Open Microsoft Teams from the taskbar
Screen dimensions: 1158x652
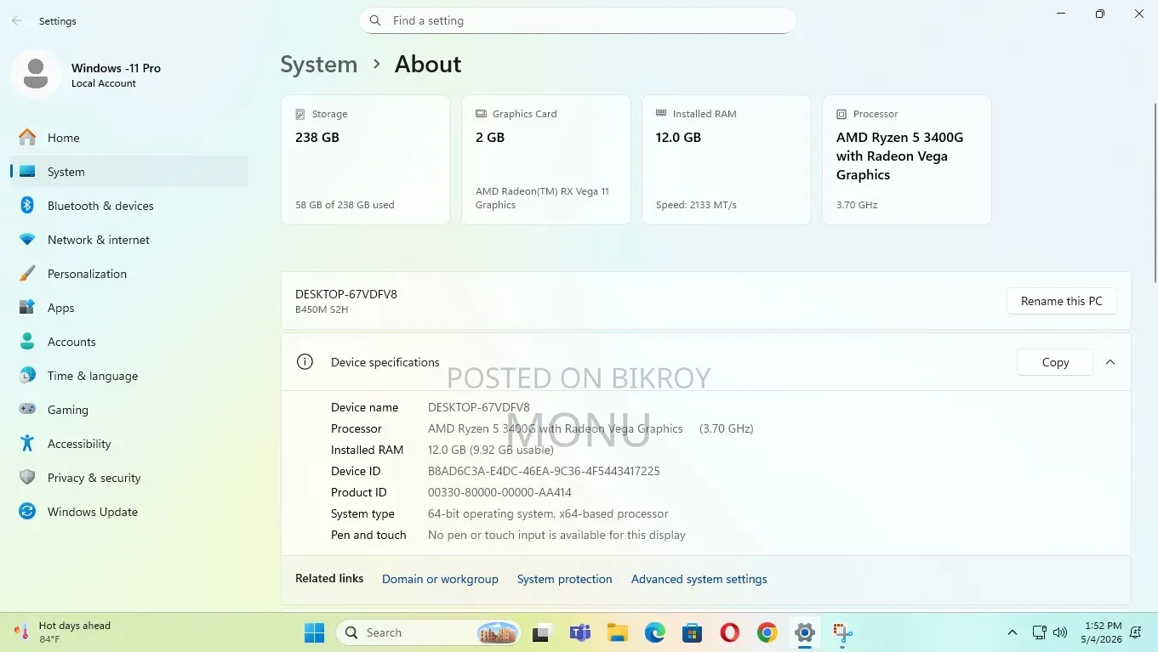coord(580,632)
